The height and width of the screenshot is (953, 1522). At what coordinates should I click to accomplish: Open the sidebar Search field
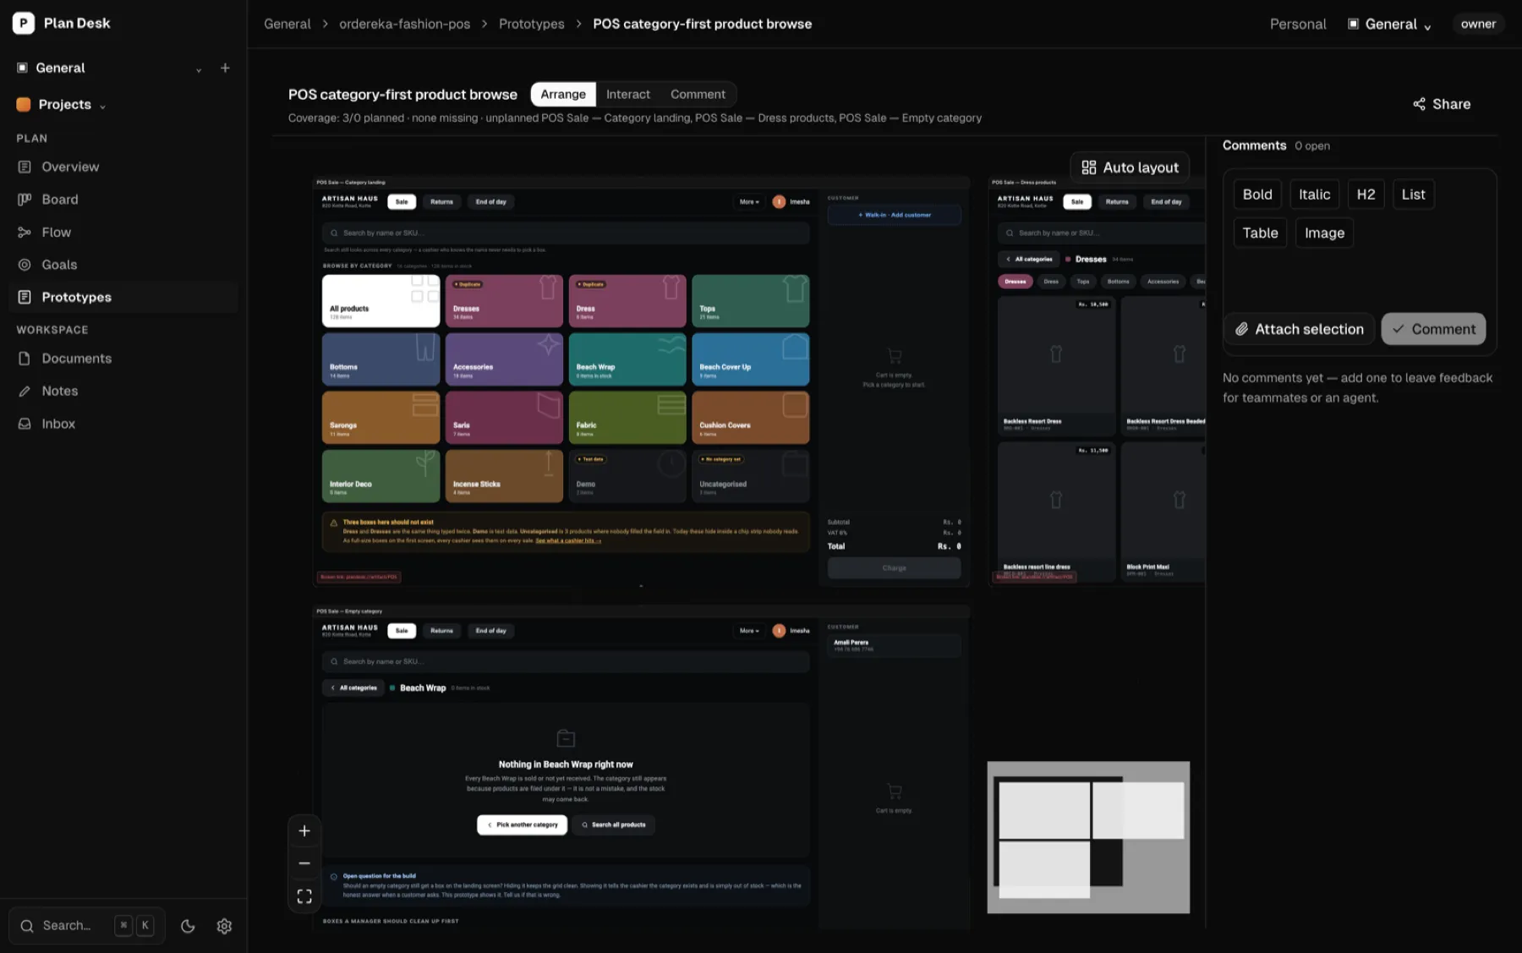(x=87, y=926)
